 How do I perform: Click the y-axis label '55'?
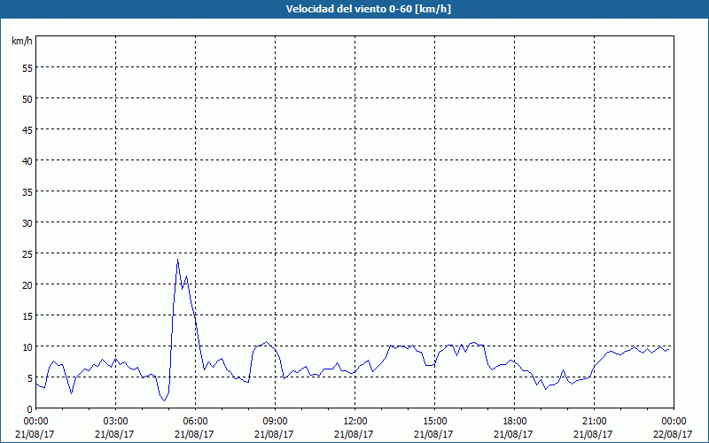click(27, 68)
